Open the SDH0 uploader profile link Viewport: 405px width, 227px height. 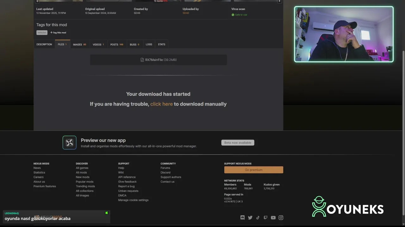point(186,13)
